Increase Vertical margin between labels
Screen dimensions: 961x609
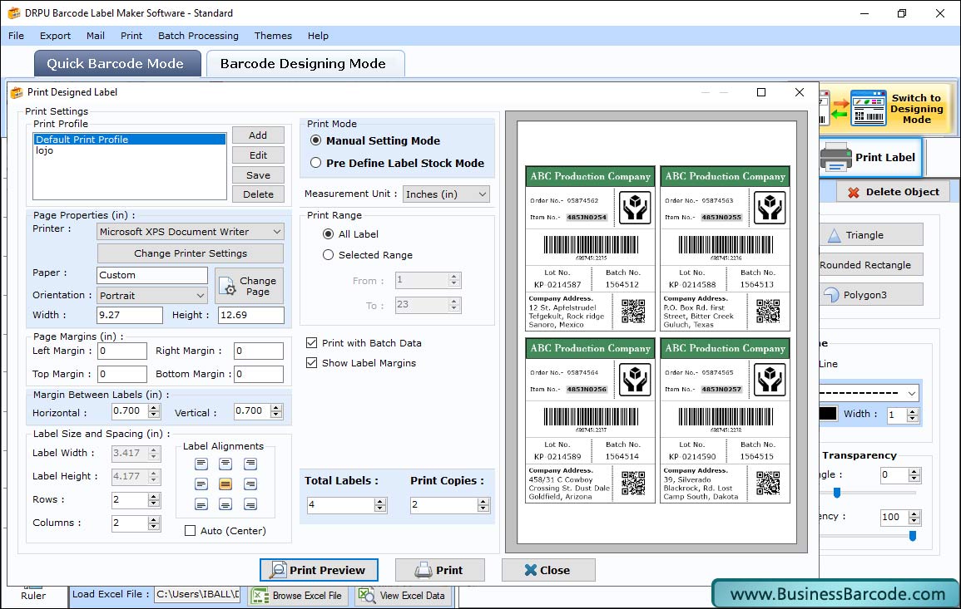click(276, 407)
